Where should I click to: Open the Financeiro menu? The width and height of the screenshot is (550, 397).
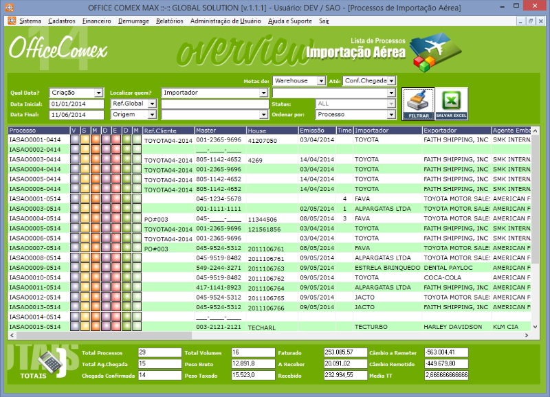96,21
